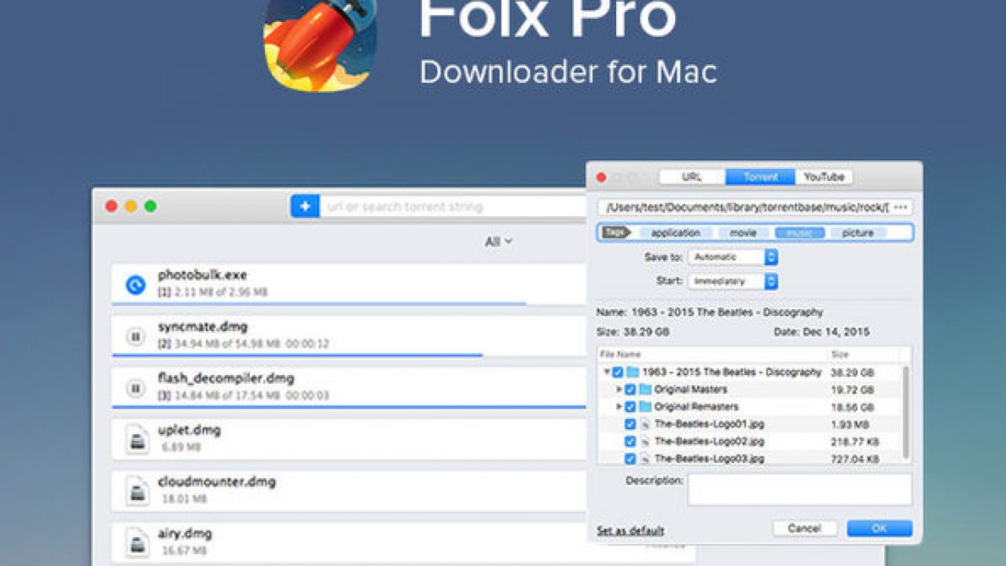Click the Original Masters folder icon
Viewport: 1006px width, 566px height.
click(645, 389)
